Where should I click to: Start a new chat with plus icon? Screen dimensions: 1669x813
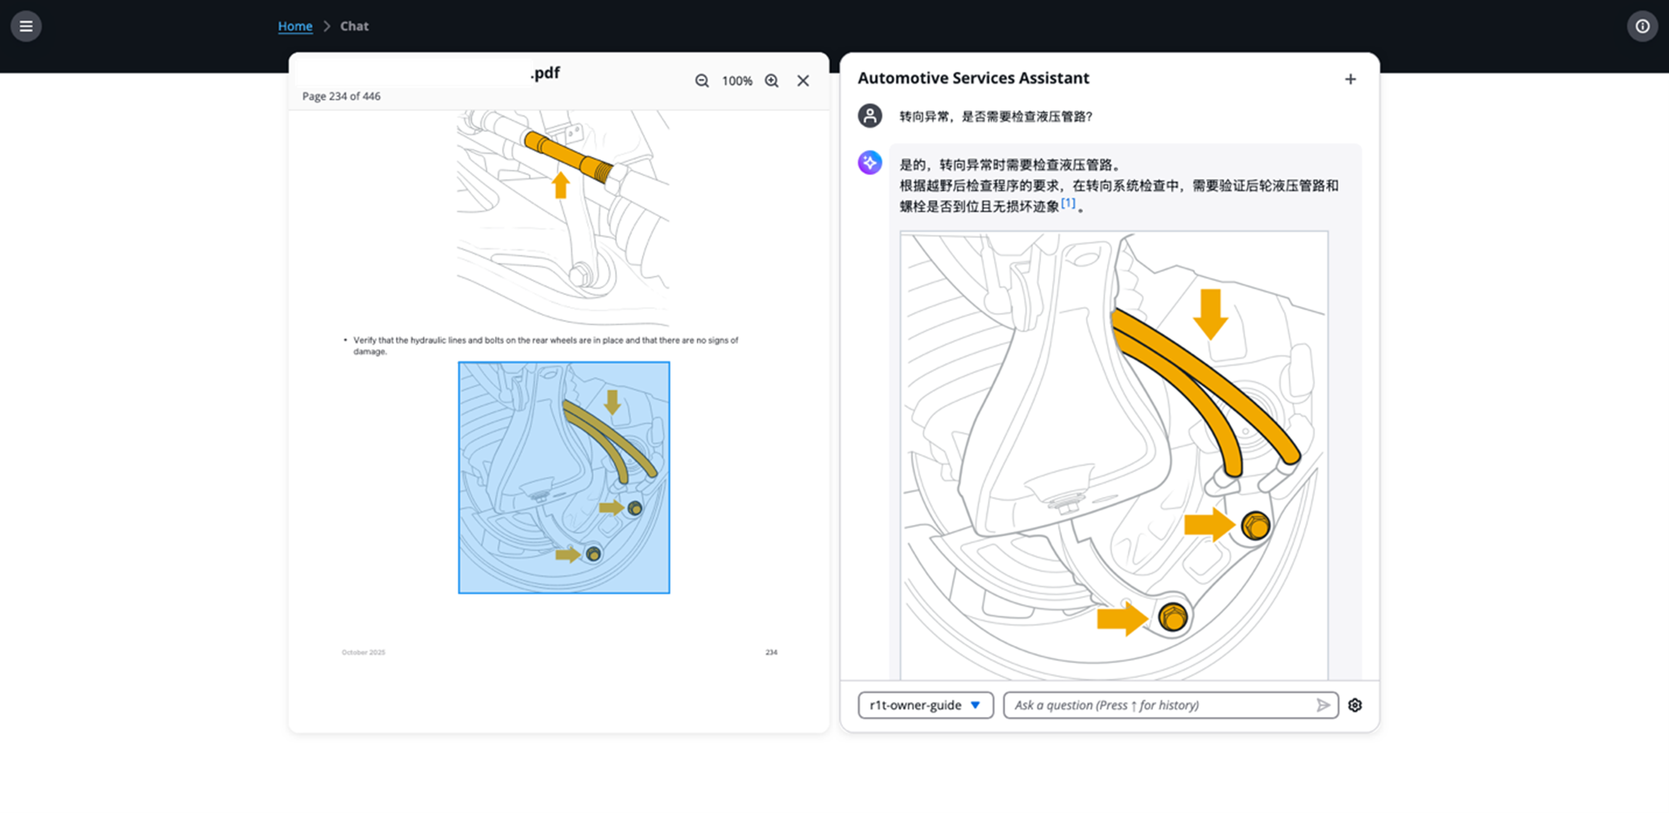[1351, 79]
